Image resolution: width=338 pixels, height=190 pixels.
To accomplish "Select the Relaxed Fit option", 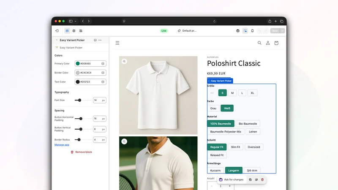I will pyautogui.click(x=217, y=155).
